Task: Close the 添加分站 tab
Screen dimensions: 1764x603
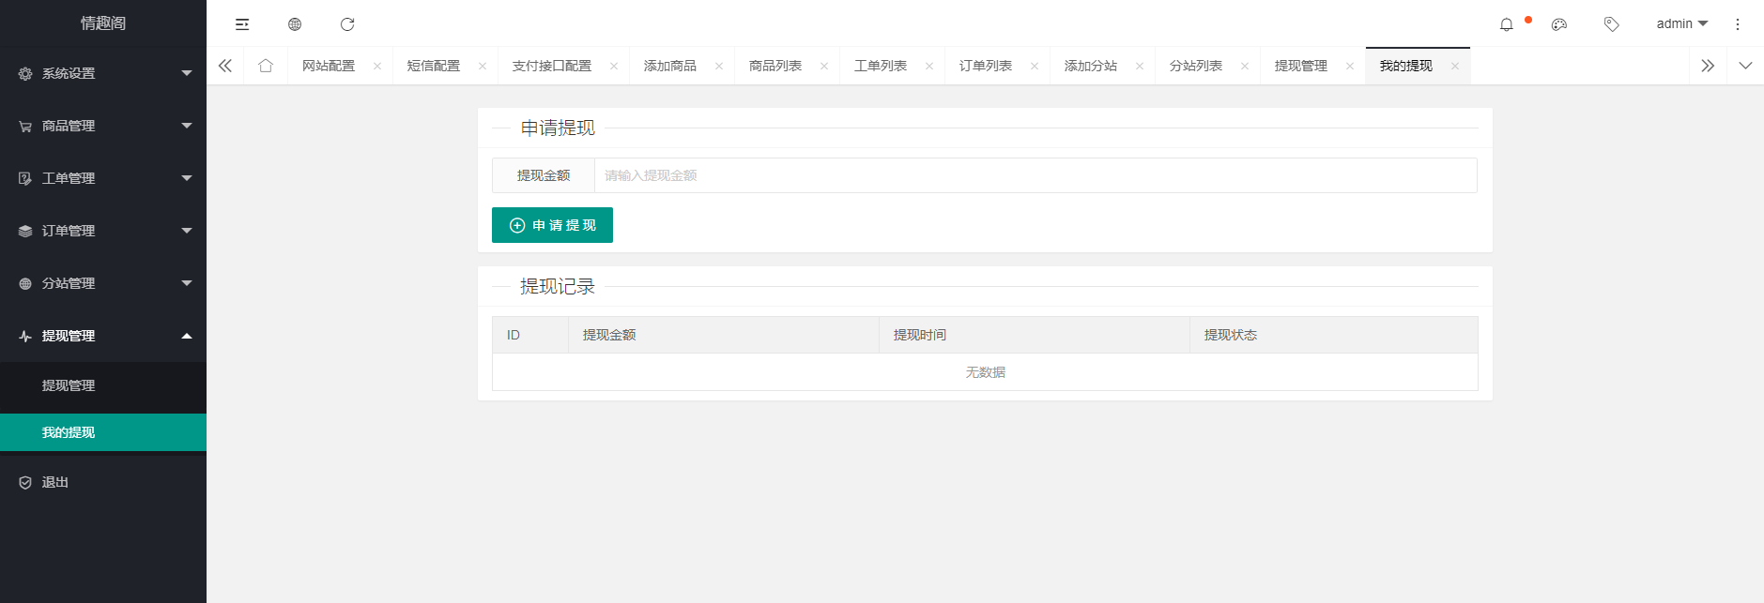Action: (1140, 66)
